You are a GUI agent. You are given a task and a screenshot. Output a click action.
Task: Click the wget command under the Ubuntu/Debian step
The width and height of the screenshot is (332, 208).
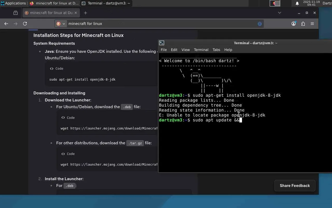tap(109, 128)
